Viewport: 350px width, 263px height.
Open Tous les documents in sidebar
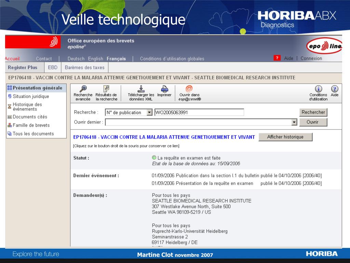[x=33, y=134]
